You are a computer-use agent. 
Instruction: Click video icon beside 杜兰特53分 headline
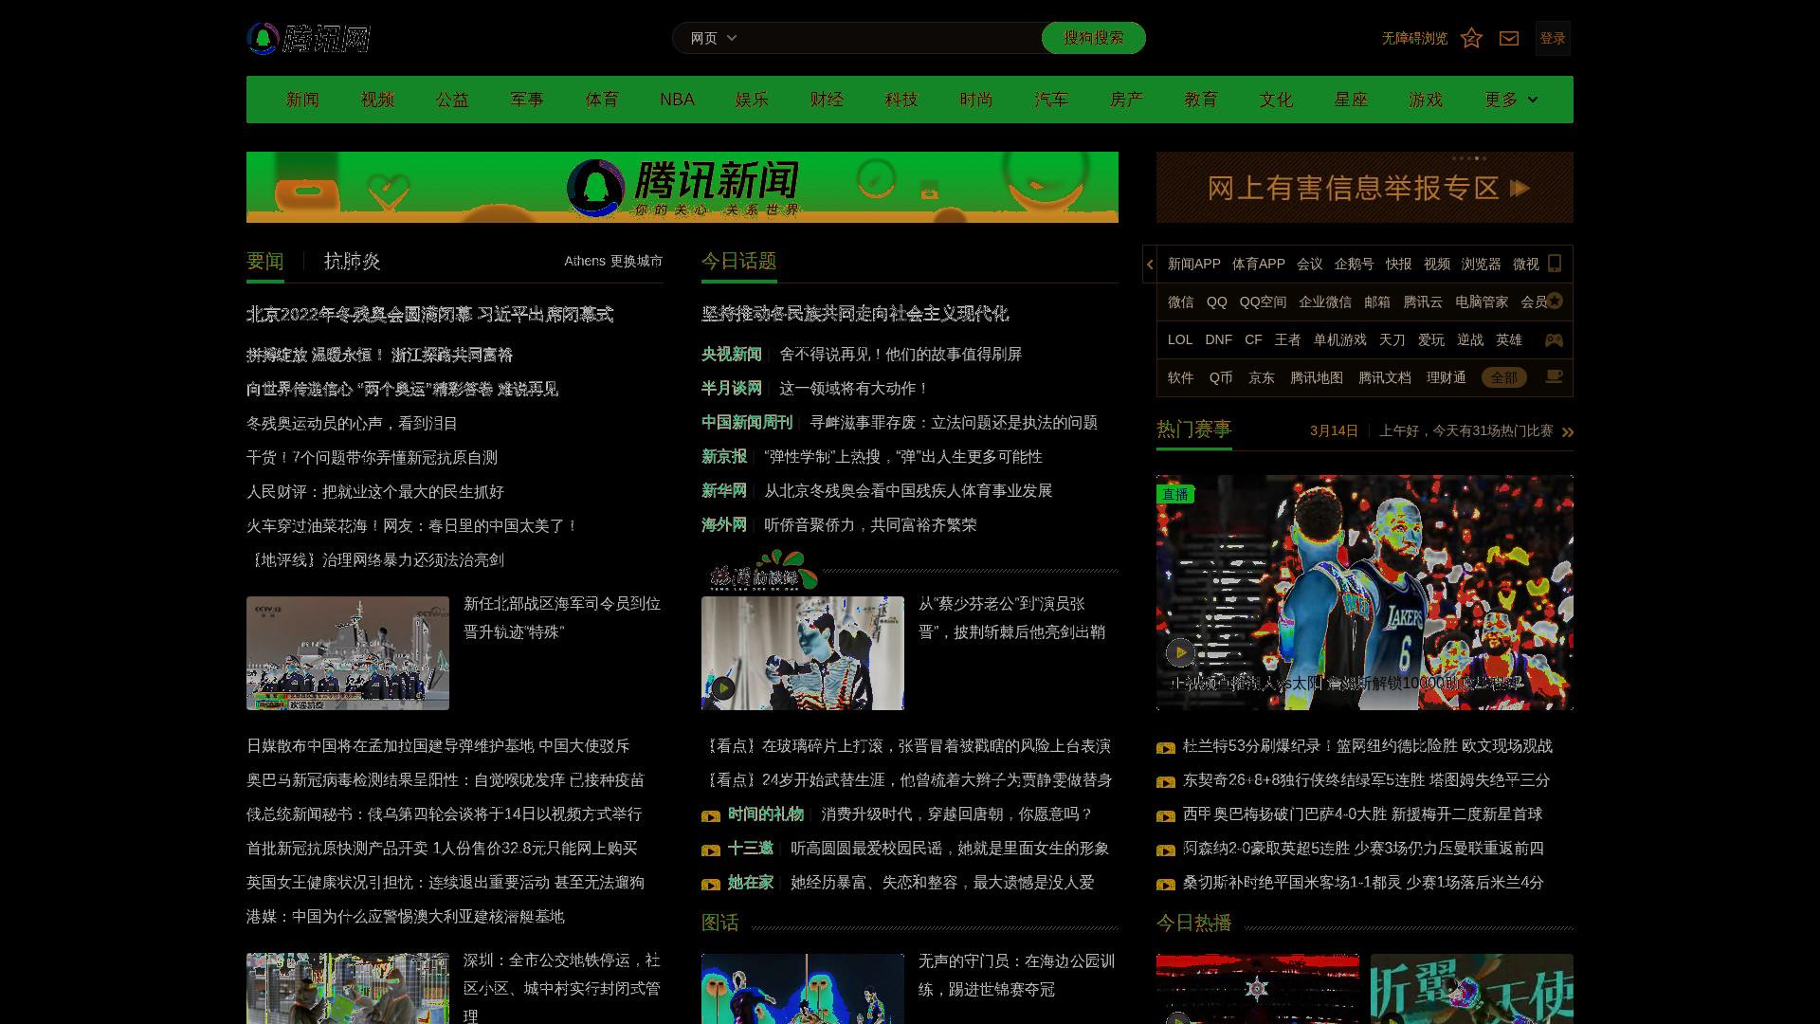tap(1166, 748)
